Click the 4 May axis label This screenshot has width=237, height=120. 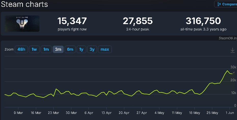[x=159, y=113]
